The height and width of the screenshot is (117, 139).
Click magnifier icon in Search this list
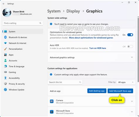80,82
